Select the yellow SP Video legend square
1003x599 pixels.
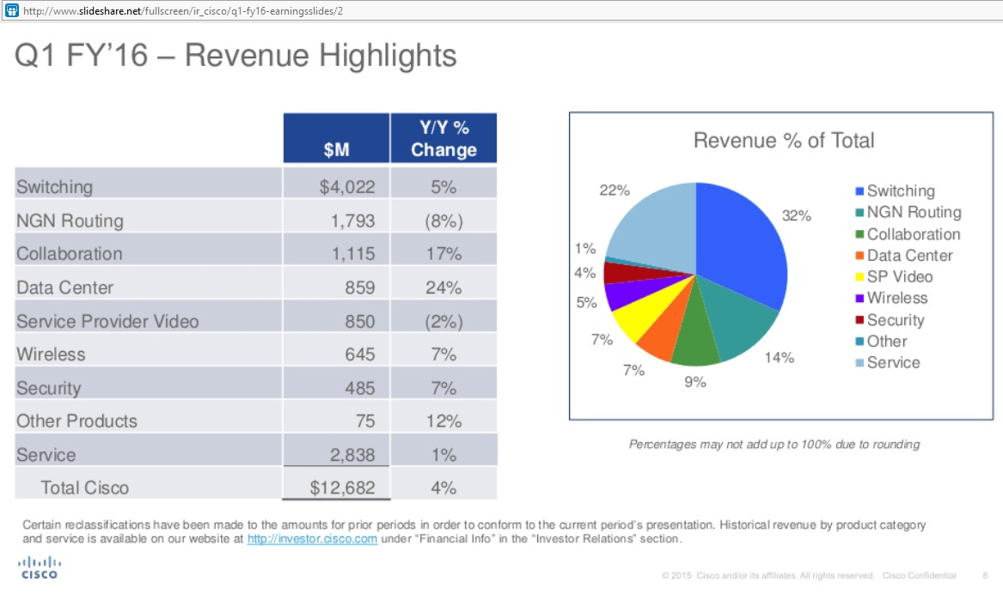858,276
